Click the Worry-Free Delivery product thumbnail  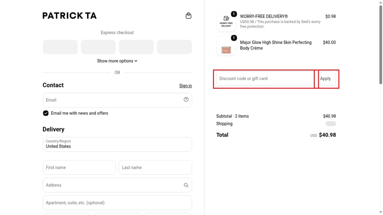(226, 21)
